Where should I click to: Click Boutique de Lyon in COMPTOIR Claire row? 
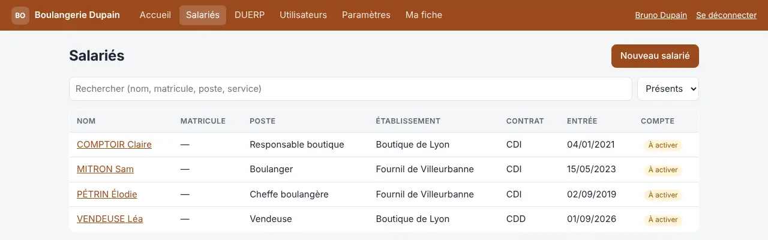click(413, 145)
